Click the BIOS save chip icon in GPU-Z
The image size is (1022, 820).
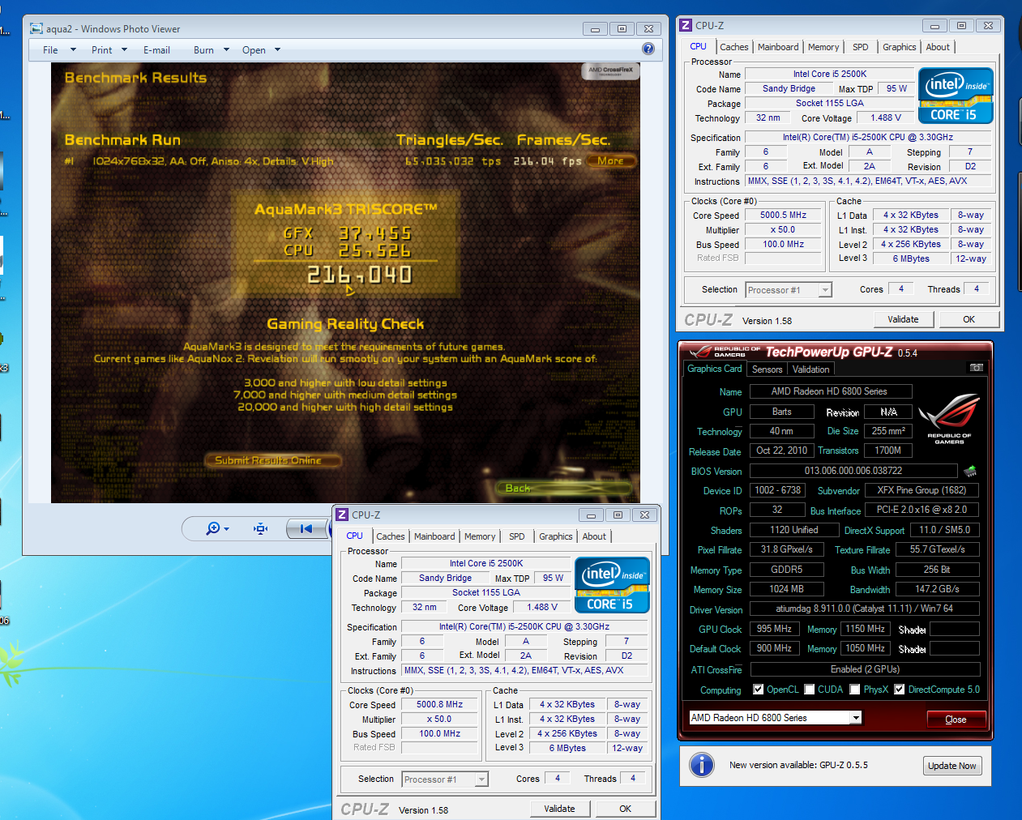tap(970, 471)
